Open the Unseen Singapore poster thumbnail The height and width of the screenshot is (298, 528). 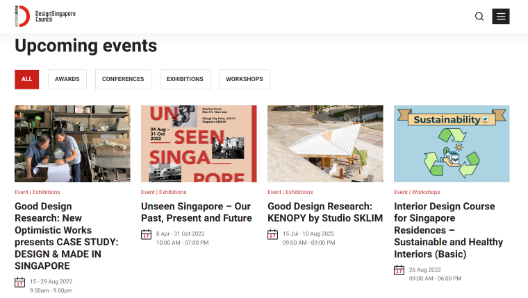pos(199,143)
